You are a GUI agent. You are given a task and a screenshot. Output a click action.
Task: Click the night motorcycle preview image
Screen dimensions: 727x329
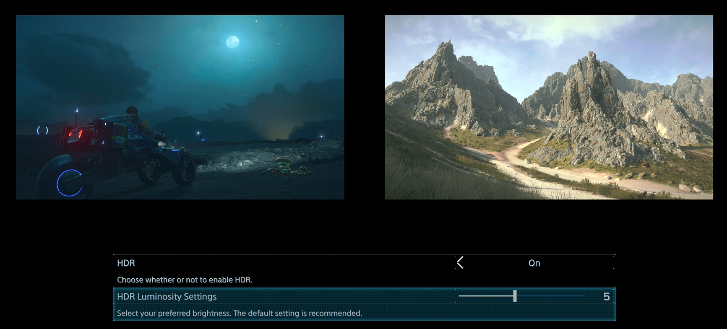point(180,107)
